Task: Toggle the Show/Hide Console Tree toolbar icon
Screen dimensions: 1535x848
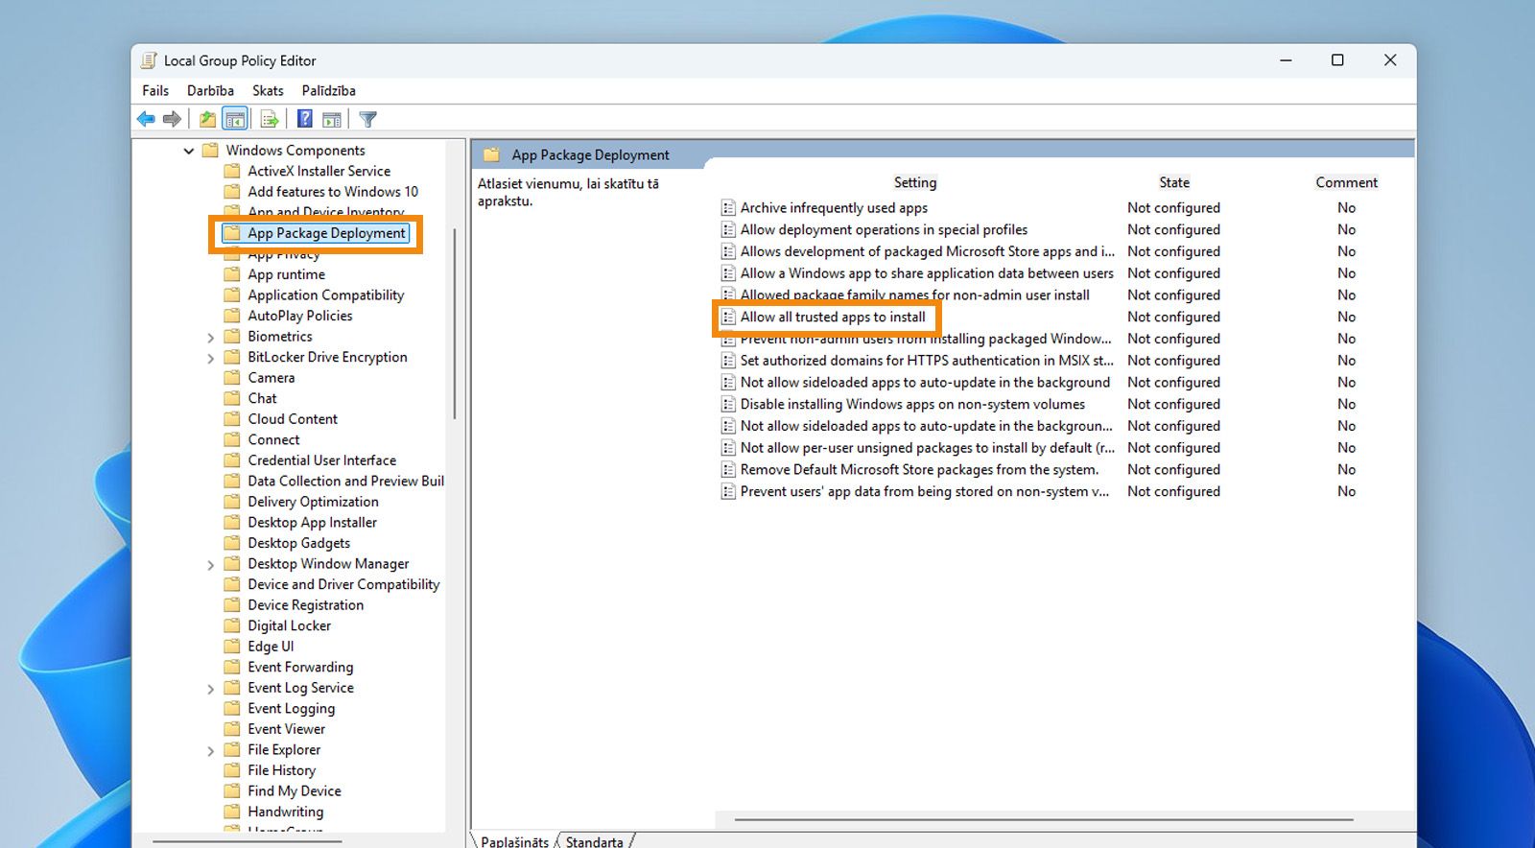Action: coord(235,119)
